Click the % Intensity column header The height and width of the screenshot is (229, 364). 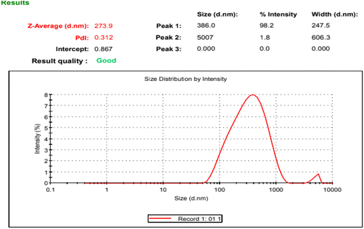(x=278, y=15)
